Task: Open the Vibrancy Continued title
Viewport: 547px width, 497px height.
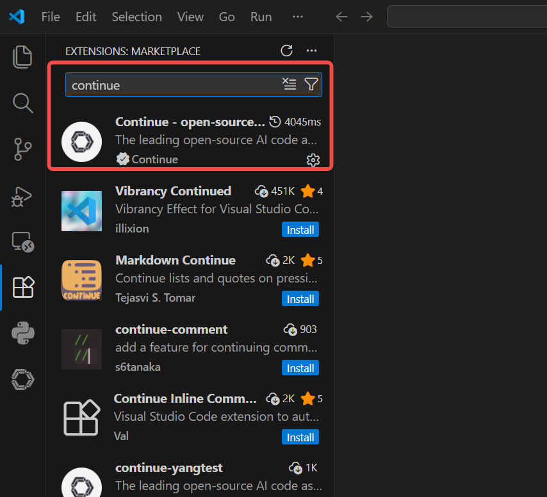Action: pyautogui.click(x=173, y=191)
